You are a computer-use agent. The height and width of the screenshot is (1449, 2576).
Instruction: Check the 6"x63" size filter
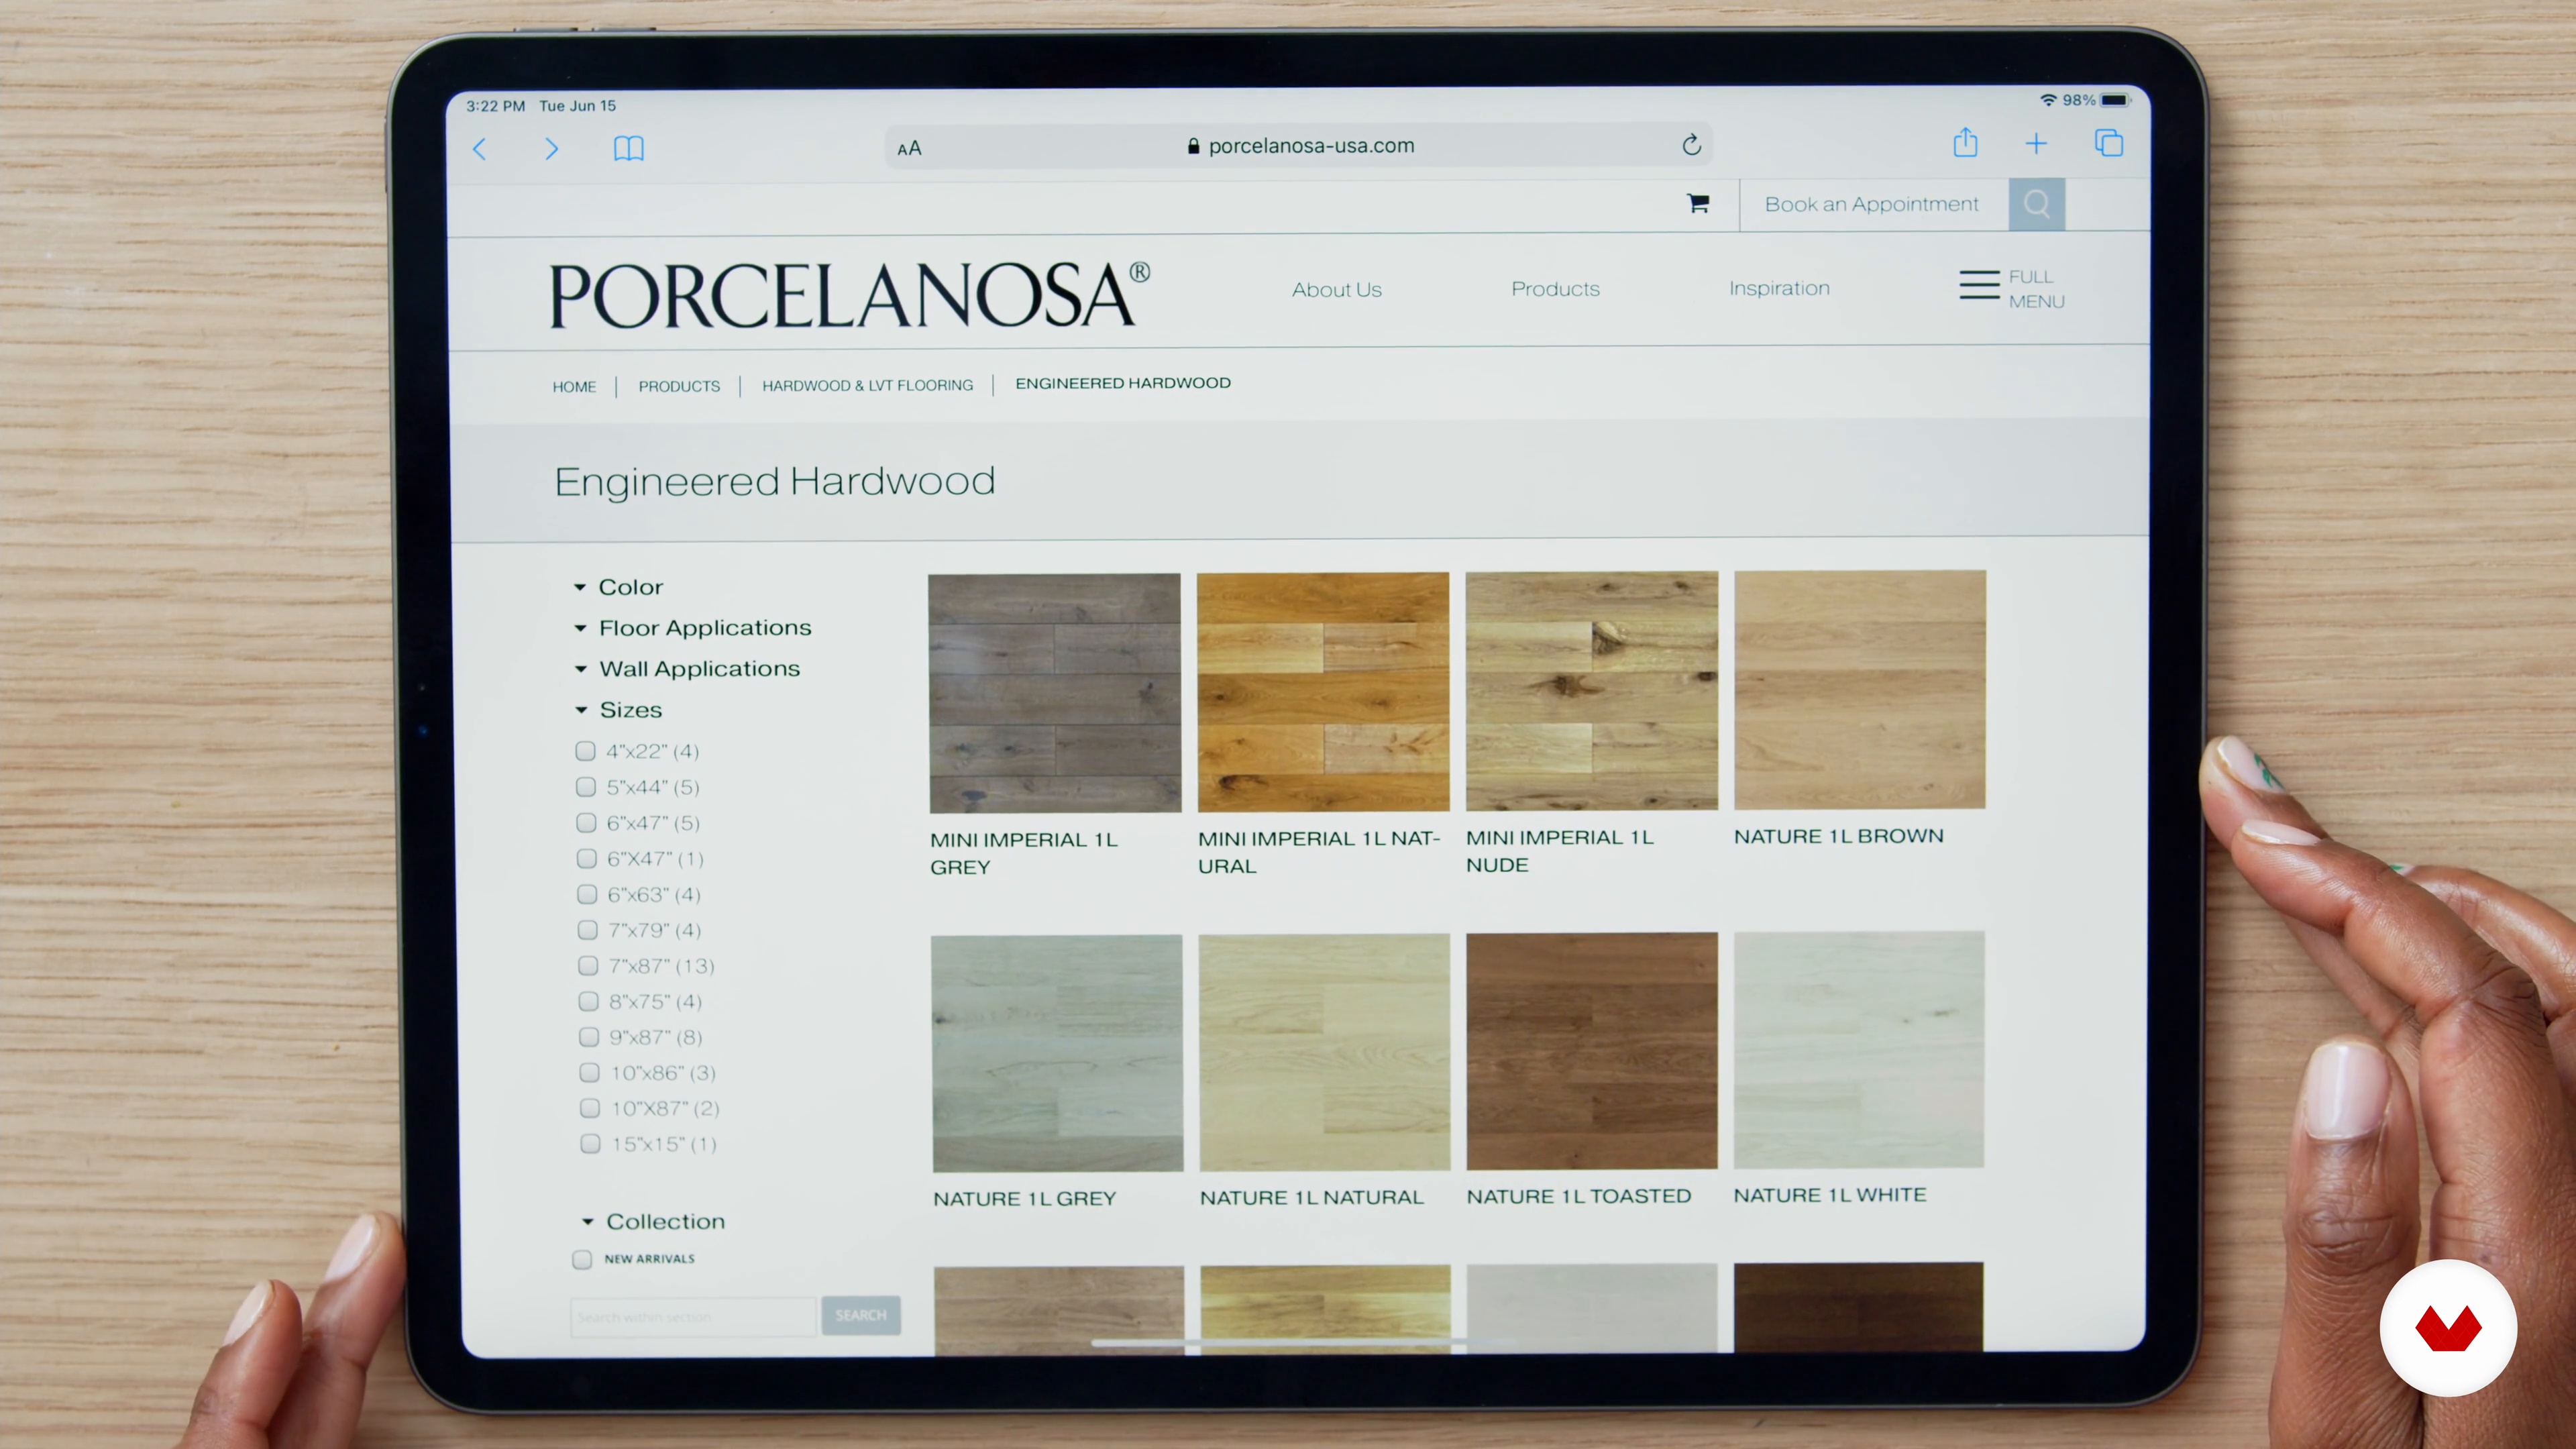588,895
